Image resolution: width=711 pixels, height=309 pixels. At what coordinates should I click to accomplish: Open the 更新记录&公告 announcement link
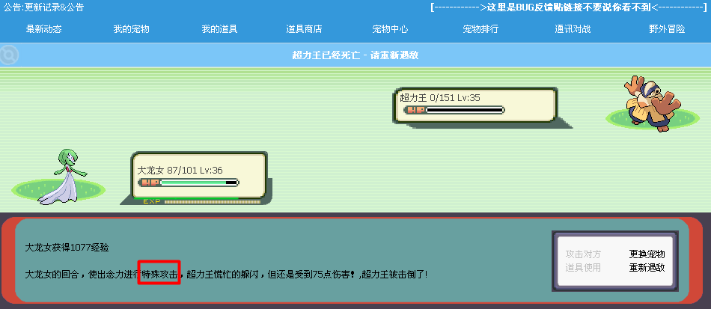point(55,7)
